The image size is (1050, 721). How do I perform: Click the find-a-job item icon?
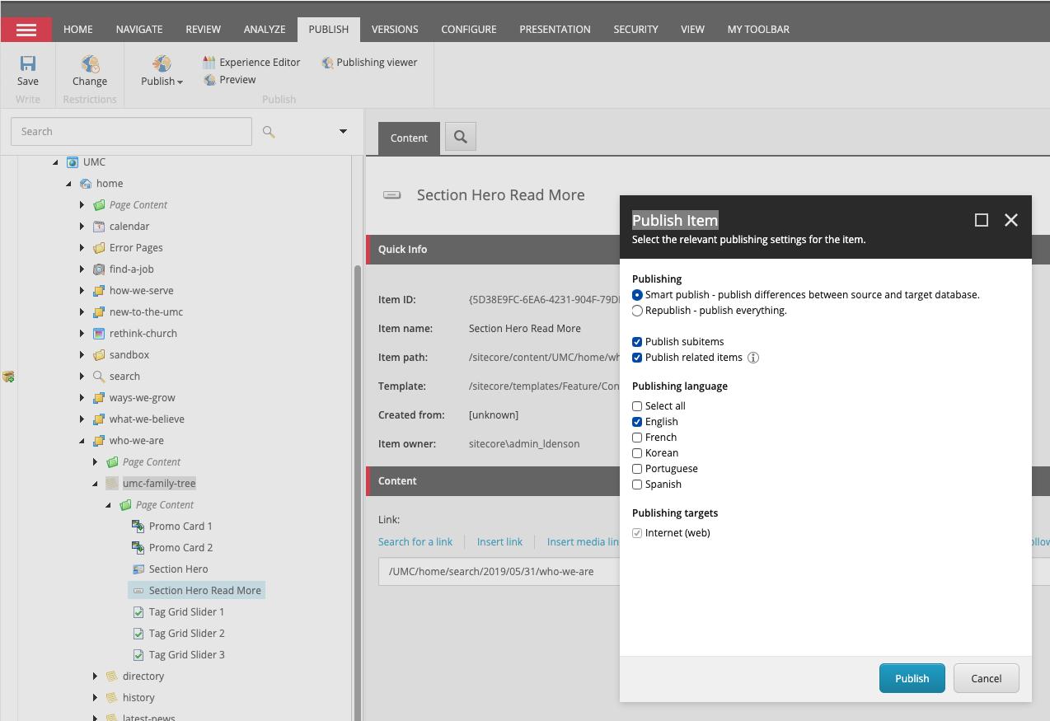[99, 269]
